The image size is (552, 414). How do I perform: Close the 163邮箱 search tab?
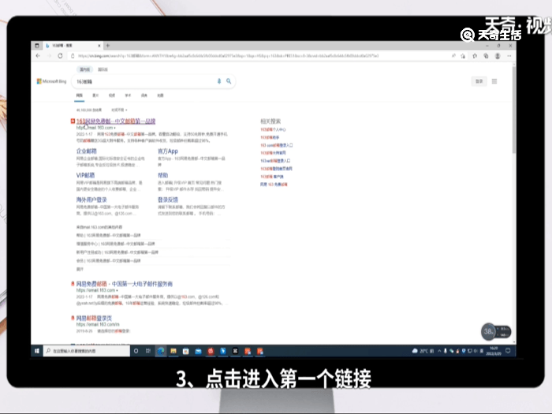(99, 46)
